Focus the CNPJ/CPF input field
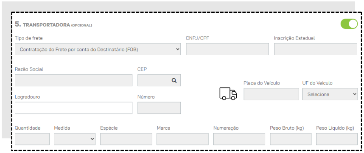 click(227, 49)
